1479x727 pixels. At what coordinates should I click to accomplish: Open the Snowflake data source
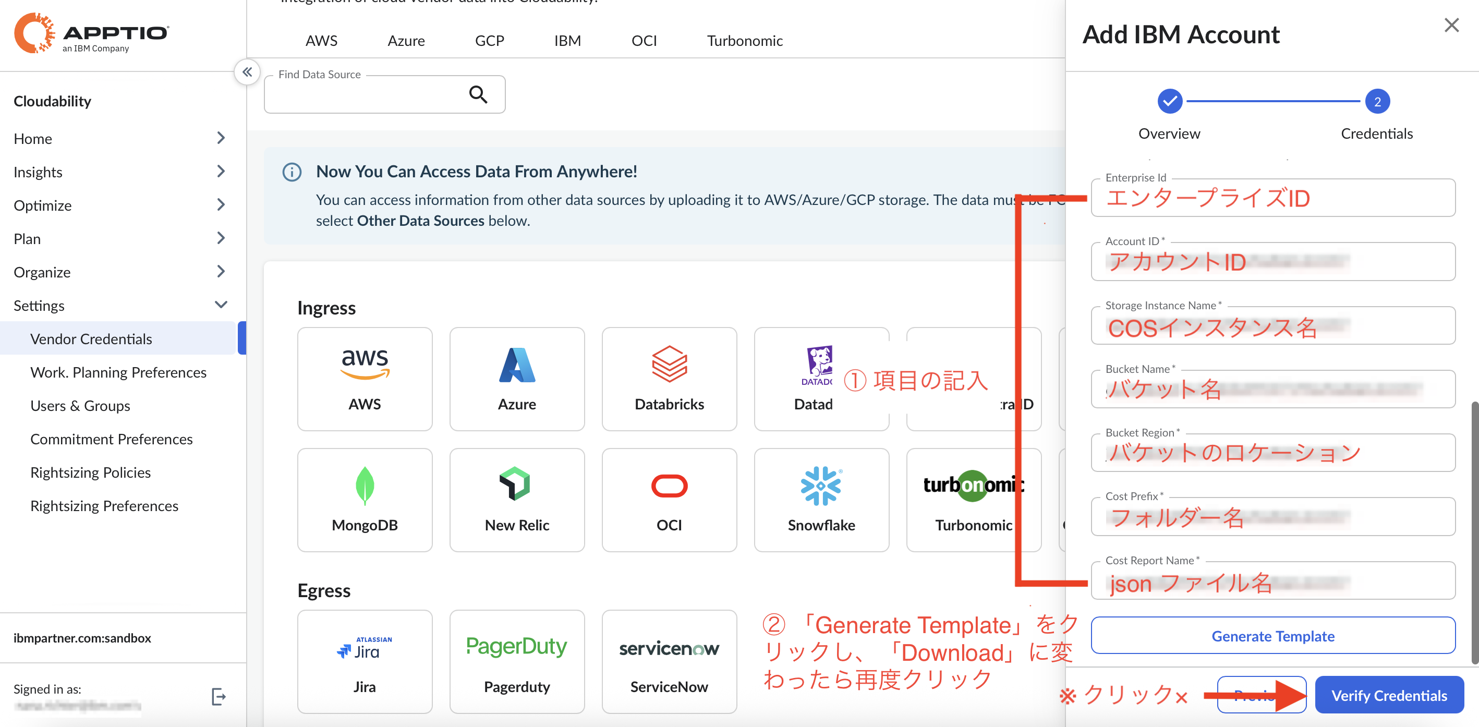pos(821,500)
